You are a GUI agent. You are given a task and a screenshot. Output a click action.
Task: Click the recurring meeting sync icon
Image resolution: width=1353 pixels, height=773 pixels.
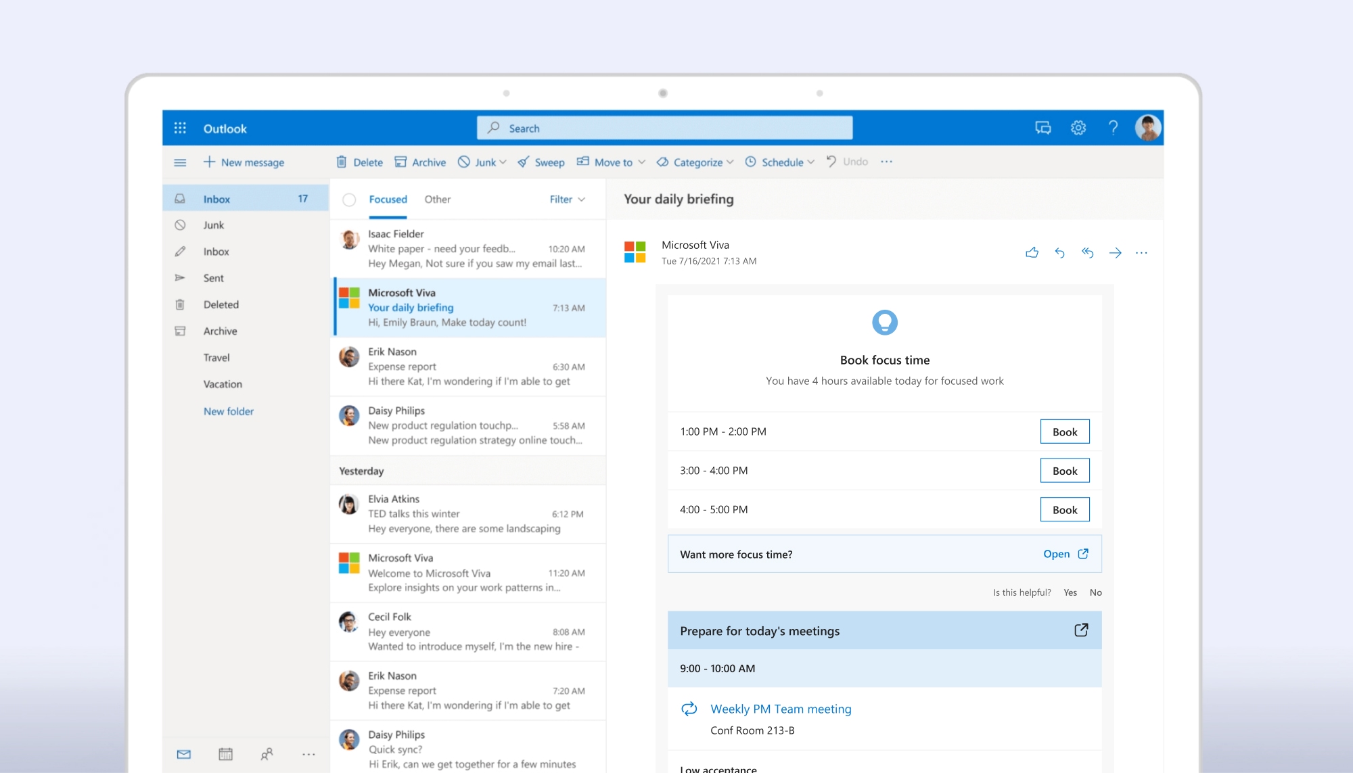pyautogui.click(x=689, y=709)
